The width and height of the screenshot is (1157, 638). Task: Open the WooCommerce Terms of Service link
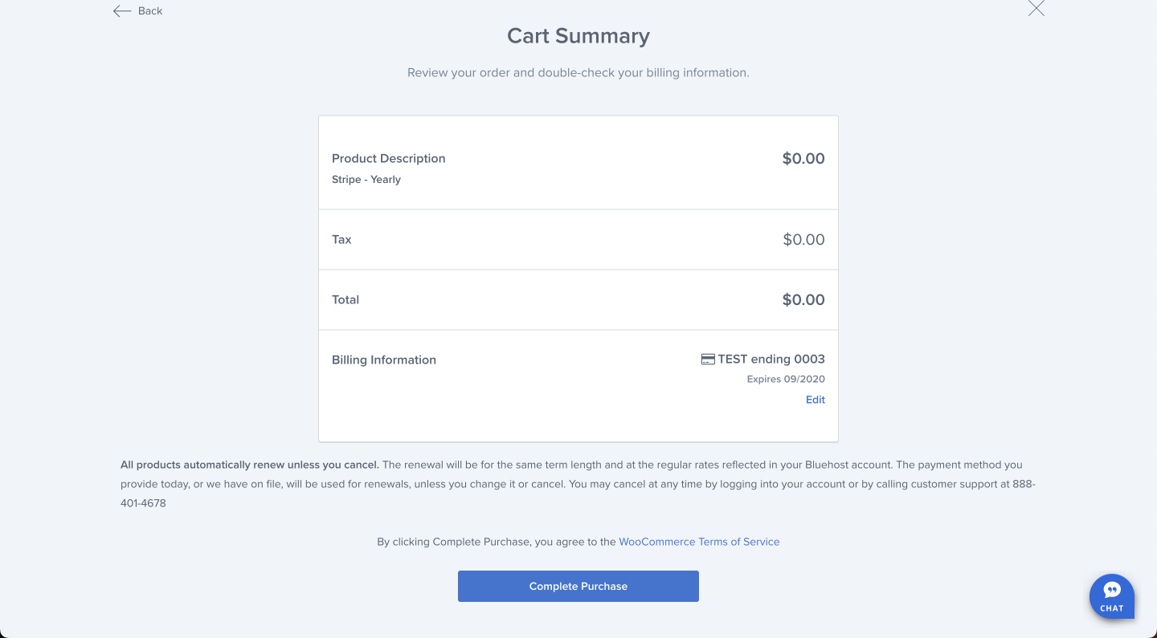point(699,542)
